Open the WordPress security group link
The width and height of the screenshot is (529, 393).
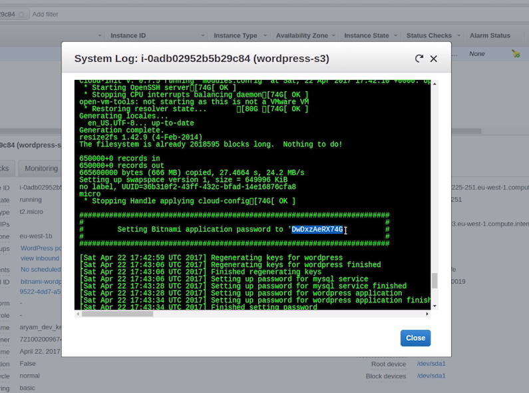click(41, 248)
